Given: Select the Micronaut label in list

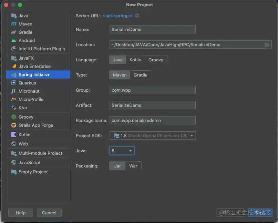Looking at the screenshot, I should (x=29, y=91).
